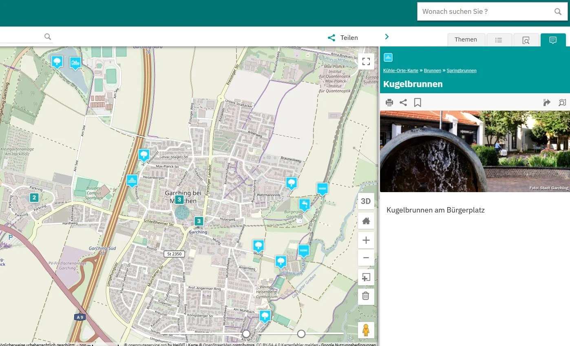Click the water basin marker east of Watzmannring
570x346 pixels.
pos(323,189)
